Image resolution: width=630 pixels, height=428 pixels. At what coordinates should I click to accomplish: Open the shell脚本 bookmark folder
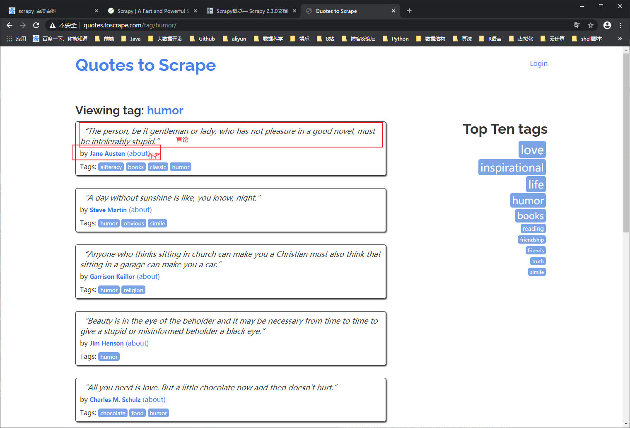click(587, 39)
